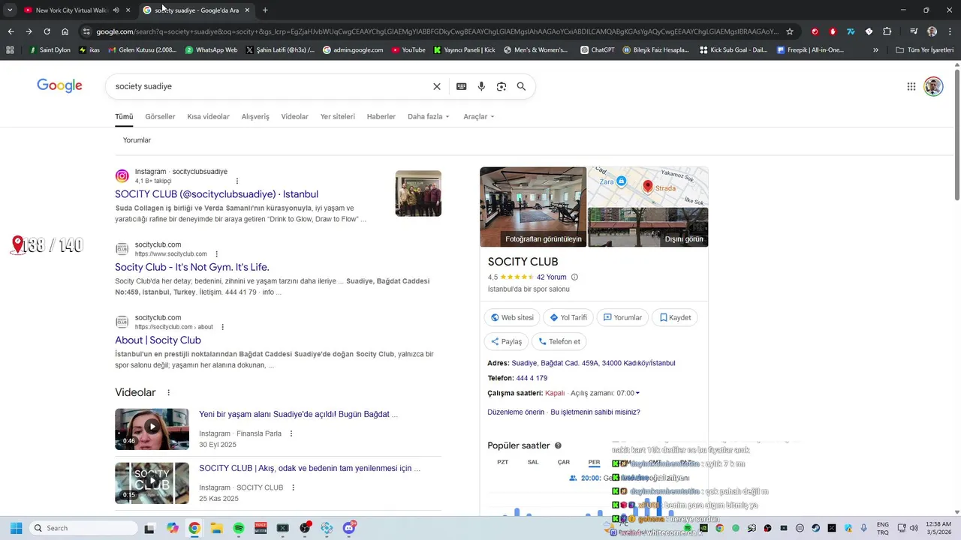Open help icon beside Popüler saatler
Image resolution: width=961 pixels, height=540 pixels.
[x=558, y=445]
